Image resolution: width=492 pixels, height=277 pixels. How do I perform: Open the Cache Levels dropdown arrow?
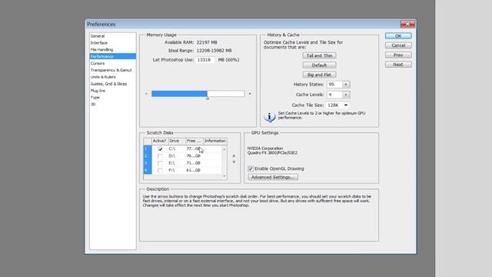point(346,95)
